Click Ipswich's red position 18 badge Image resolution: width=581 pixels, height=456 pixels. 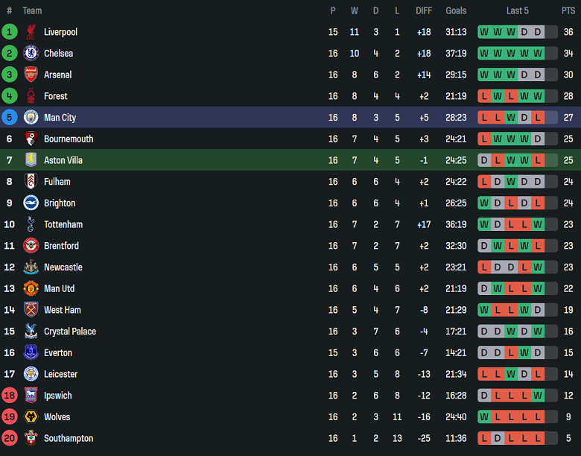[x=10, y=396]
